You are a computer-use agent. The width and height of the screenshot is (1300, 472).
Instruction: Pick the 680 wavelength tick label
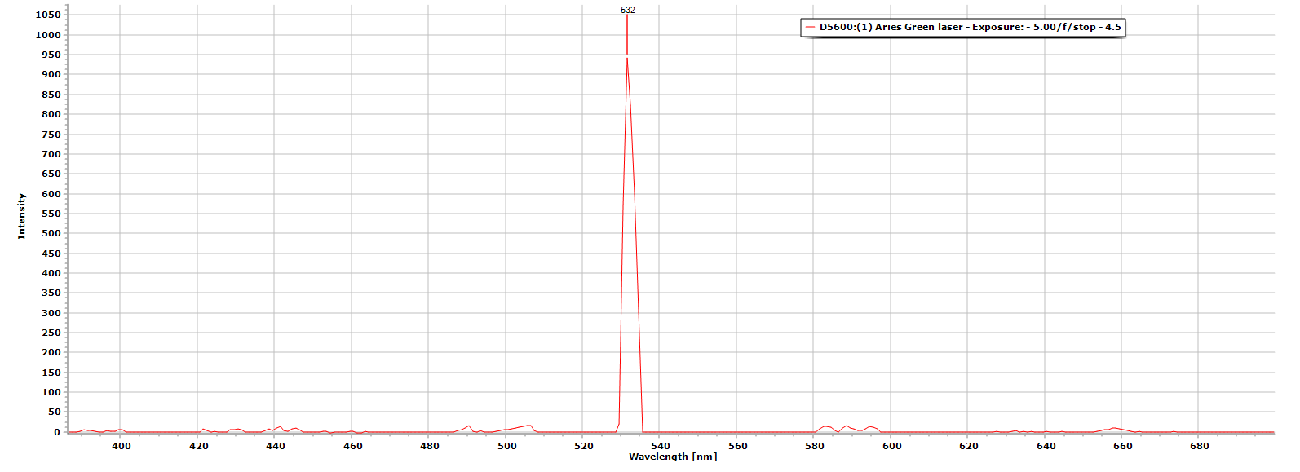1200,446
